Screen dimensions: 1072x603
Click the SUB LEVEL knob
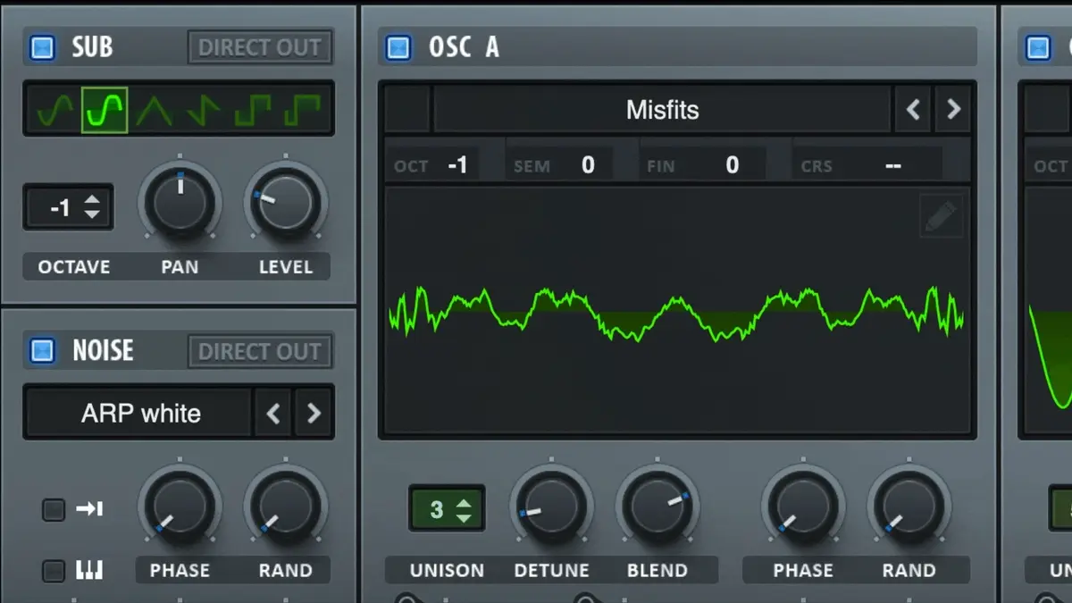(x=286, y=203)
